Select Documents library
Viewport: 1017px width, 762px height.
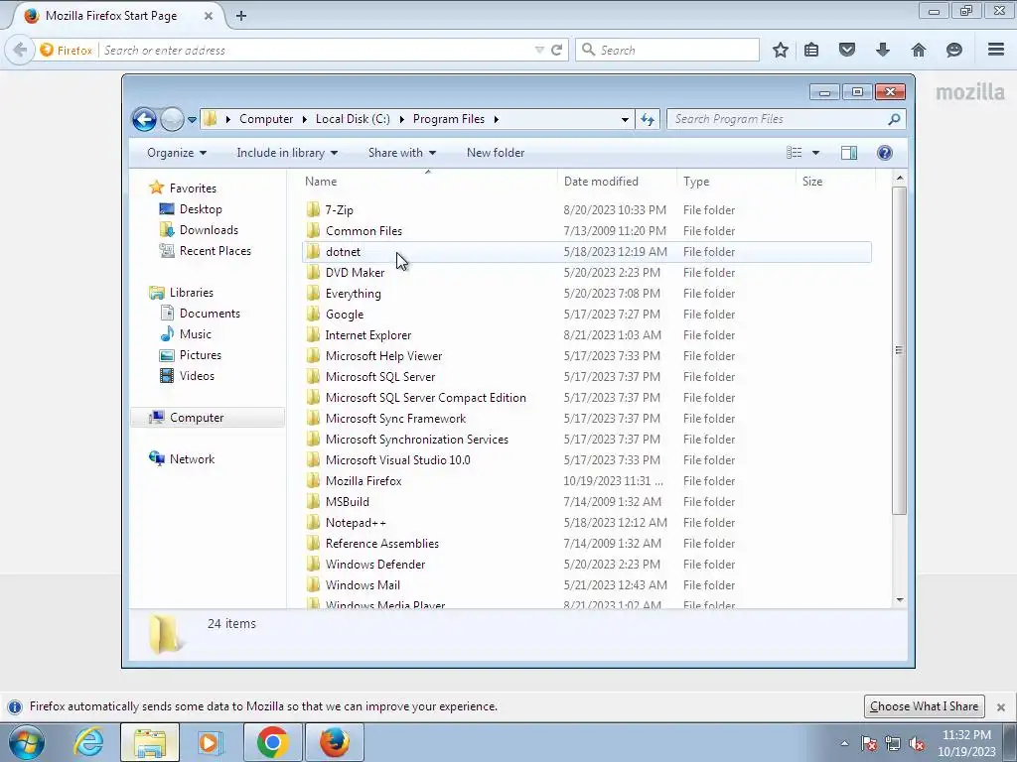tap(210, 314)
